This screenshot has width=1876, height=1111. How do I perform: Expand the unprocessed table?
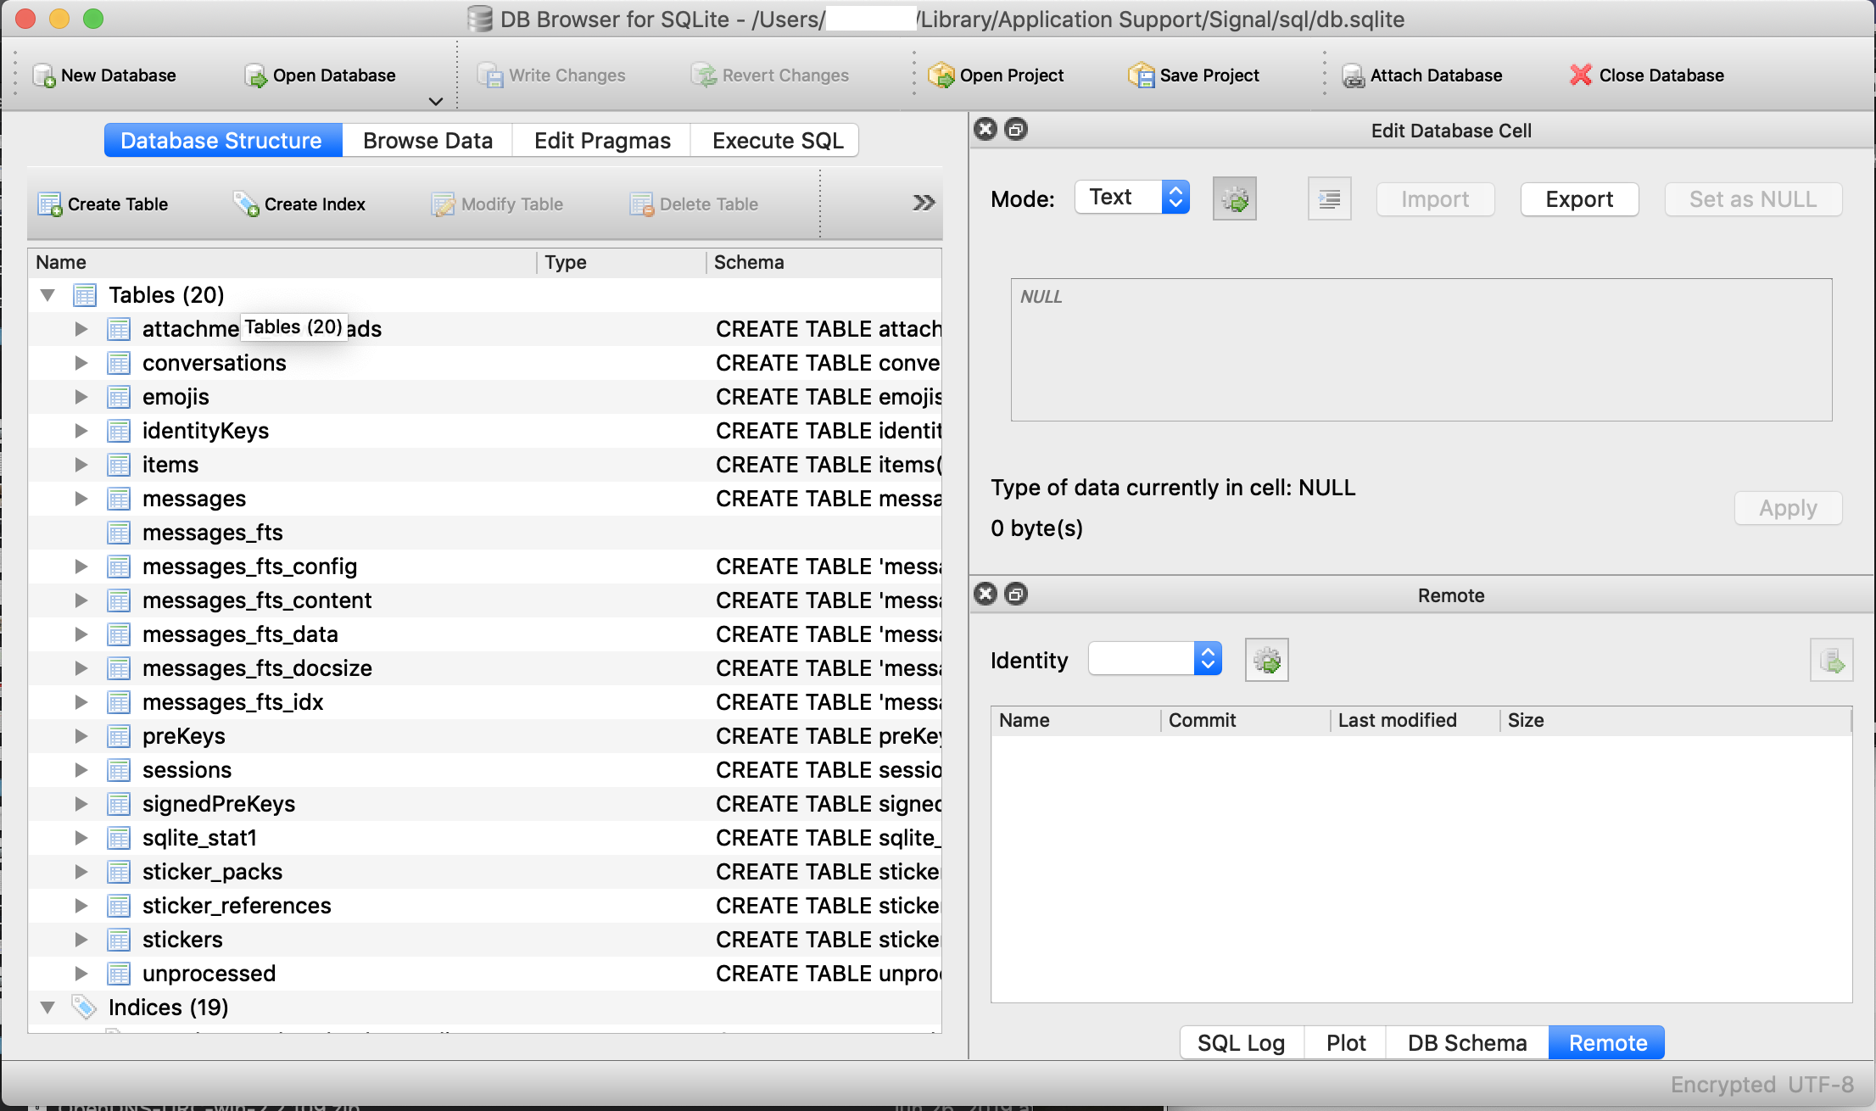coord(81,974)
